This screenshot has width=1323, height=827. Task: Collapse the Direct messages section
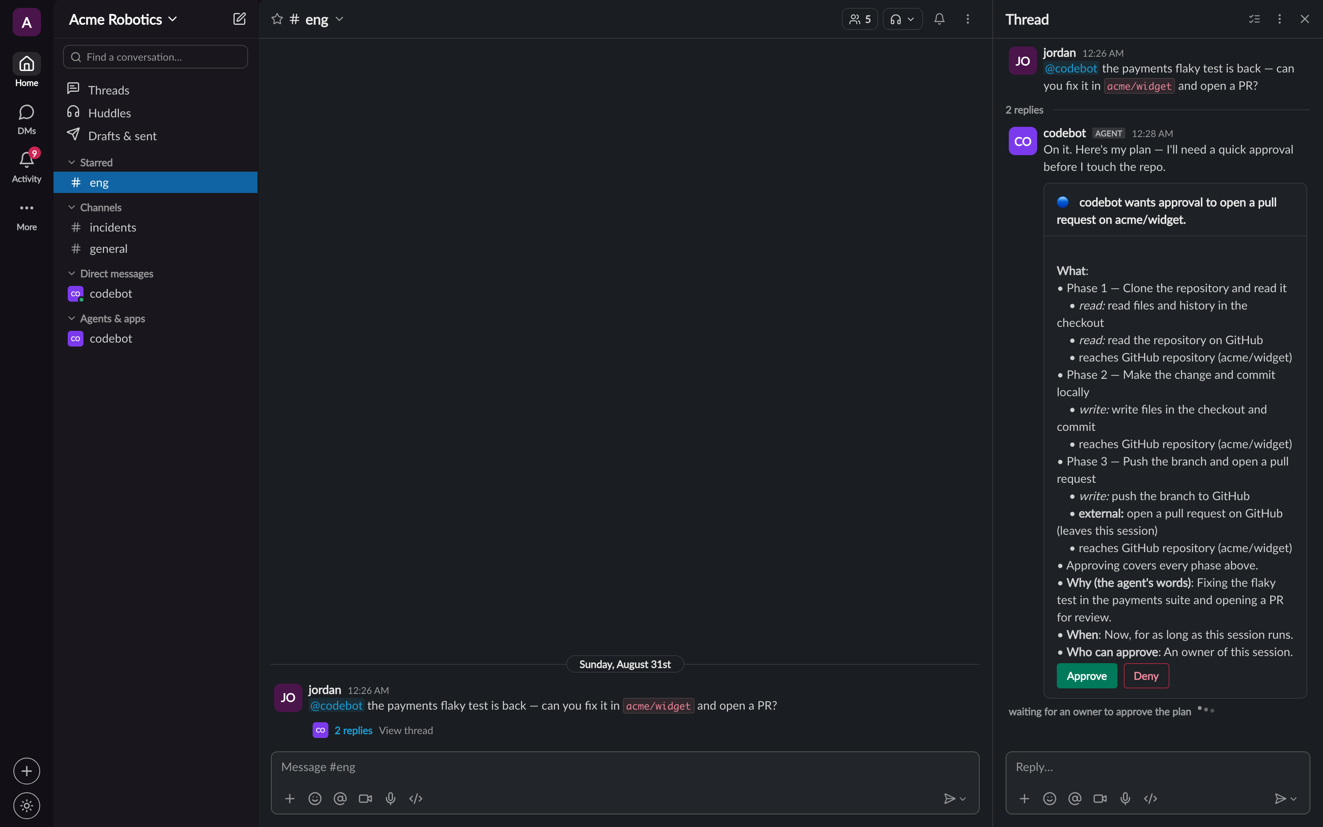coord(110,273)
